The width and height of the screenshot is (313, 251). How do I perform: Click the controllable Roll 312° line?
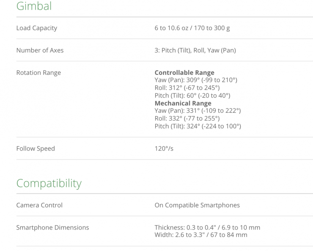tap(187, 88)
